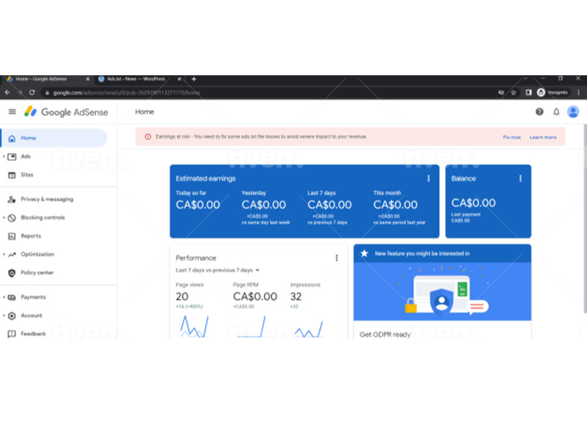Screen dimensions: 587x440
Task: Click the Feedback icon
Action: (x=12, y=334)
